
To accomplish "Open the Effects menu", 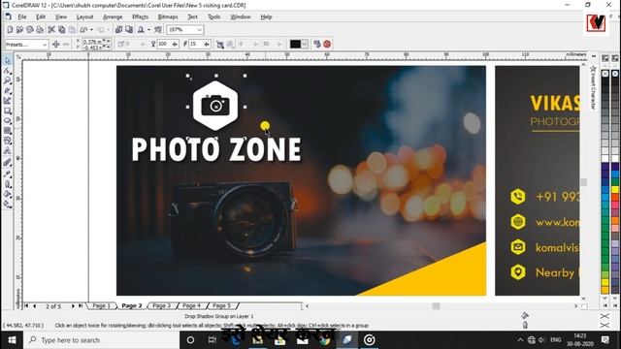I will click(x=140, y=17).
